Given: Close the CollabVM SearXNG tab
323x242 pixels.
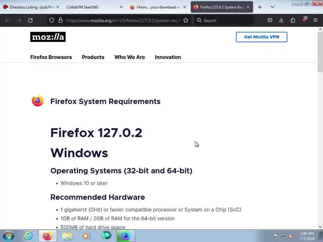Looking at the screenshot, I should point(121,7).
